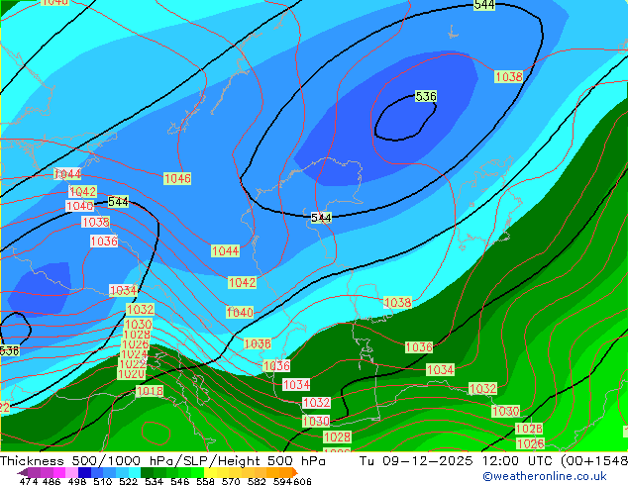Image resolution: width=628 pixels, height=485 pixels.
Task: Click the legend value '534'
Action: point(155,481)
